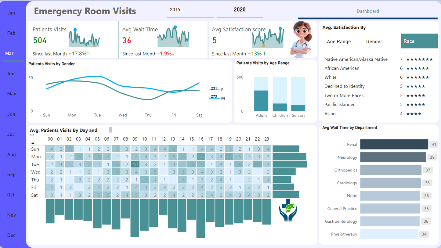The image size is (441, 248).
Task: Click the sort arrow above Sun row
Action: [x=33, y=143]
